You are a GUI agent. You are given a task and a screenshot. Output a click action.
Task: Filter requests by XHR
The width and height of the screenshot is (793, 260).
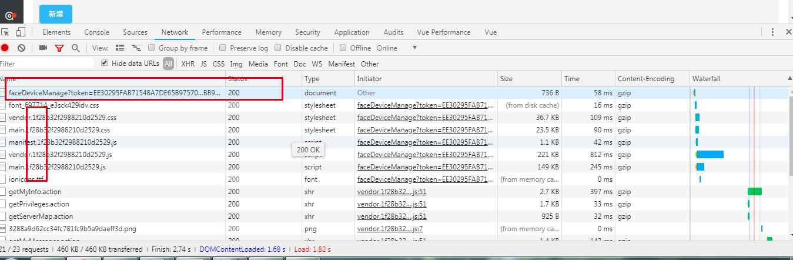188,64
